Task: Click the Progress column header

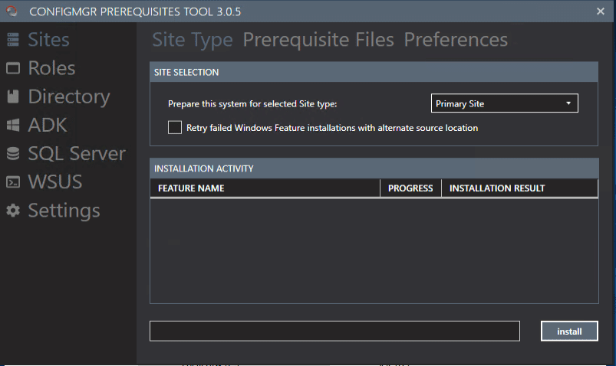Action: pos(410,188)
